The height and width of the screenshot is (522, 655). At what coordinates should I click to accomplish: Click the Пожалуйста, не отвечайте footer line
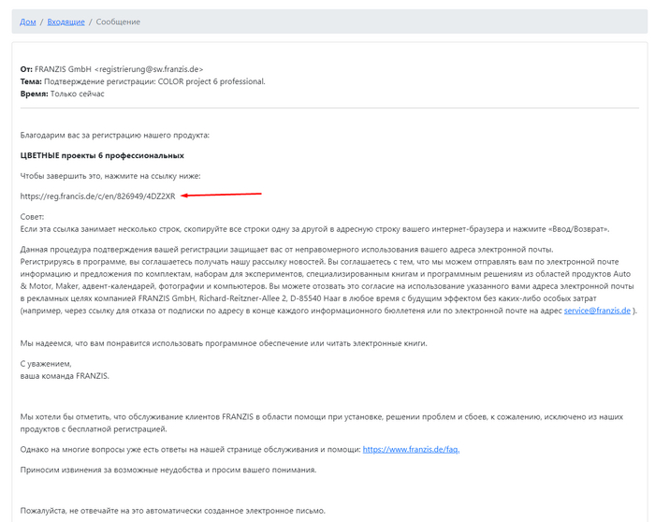tap(173, 511)
